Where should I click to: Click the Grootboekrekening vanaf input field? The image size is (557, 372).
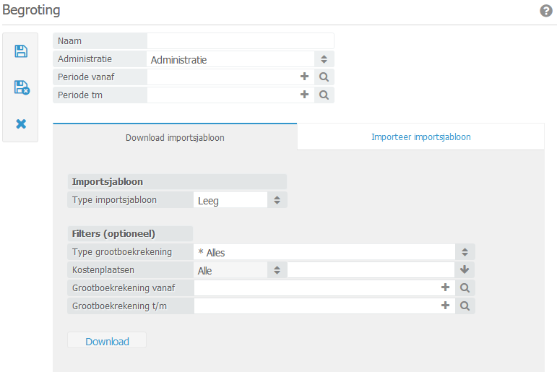point(315,287)
